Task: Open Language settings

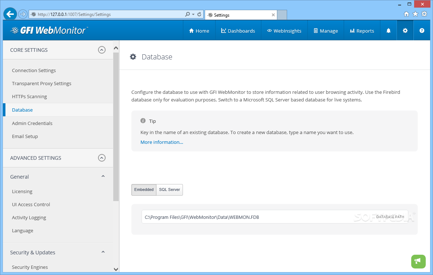Action: point(23,231)
